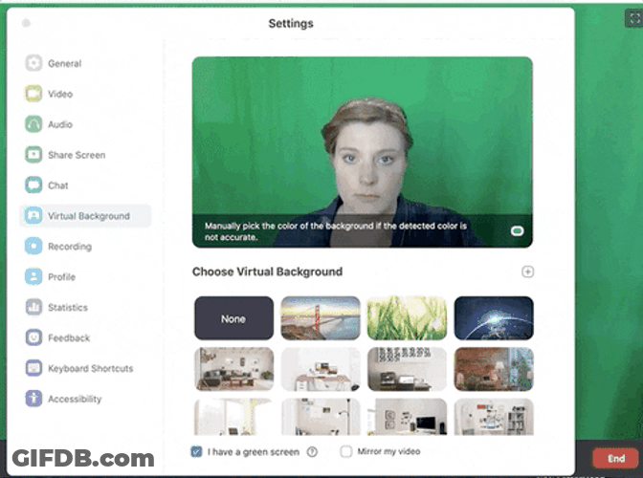Click the Keyboard Shortcuts icon

point(33,368)
